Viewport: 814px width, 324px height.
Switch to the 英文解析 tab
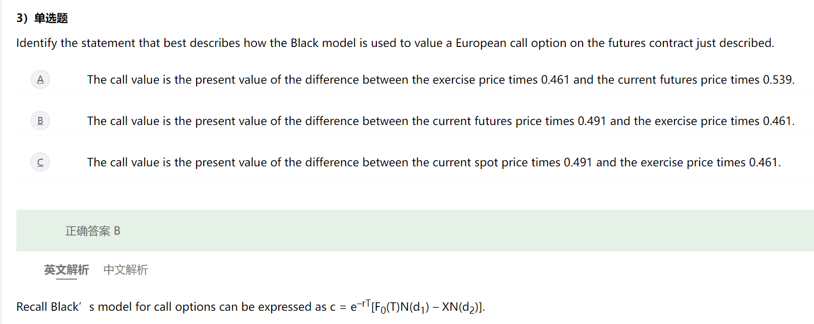pos(66,269)
